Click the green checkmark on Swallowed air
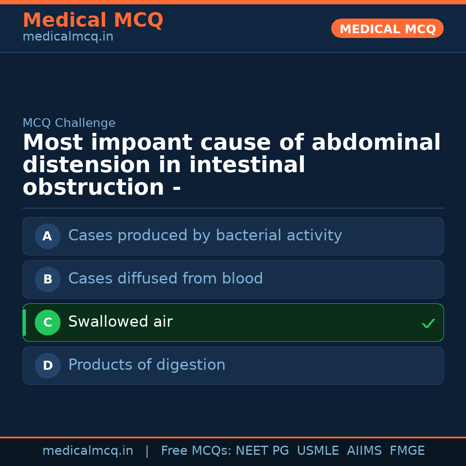 [x=428, y=323]
